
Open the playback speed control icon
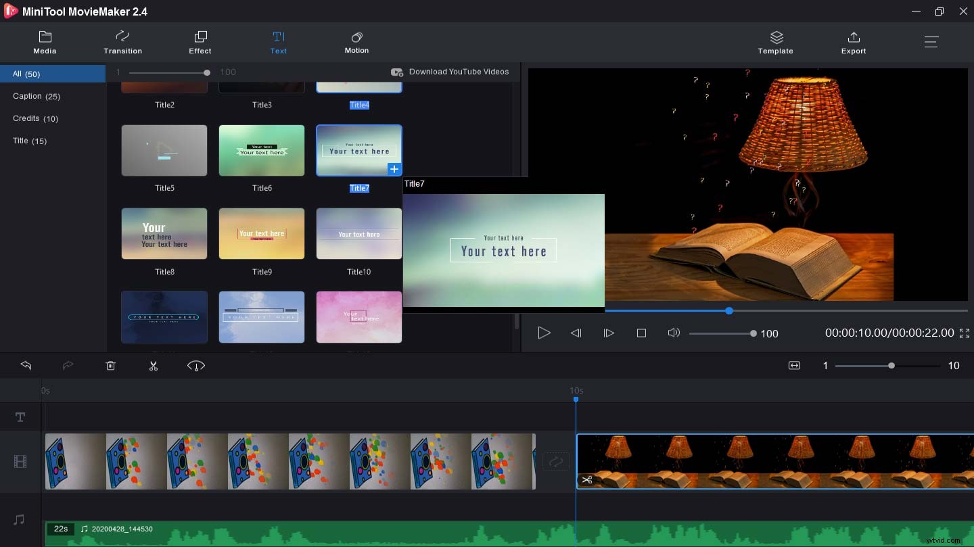tap(195, 365)
